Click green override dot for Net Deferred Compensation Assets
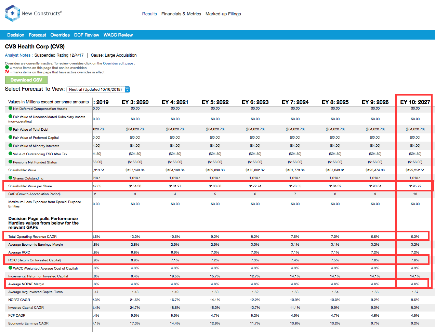The height and width of the screenshot is (332, 435). (10, 108)
